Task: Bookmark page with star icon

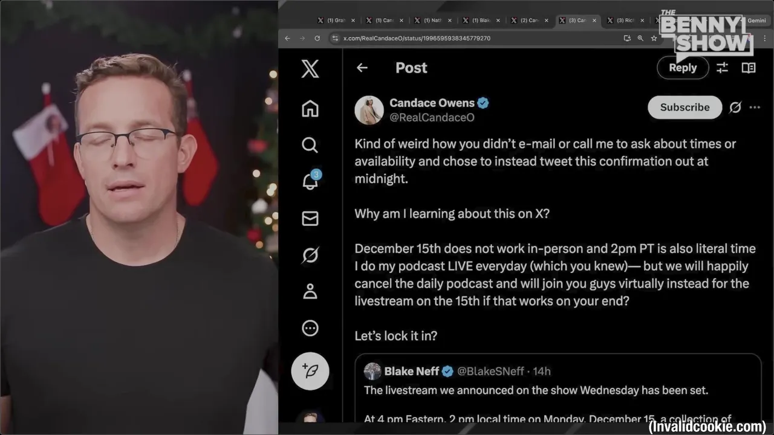Action: [654, 38]
